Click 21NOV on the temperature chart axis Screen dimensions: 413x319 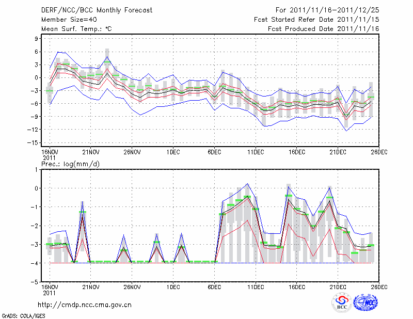point(90,152)
